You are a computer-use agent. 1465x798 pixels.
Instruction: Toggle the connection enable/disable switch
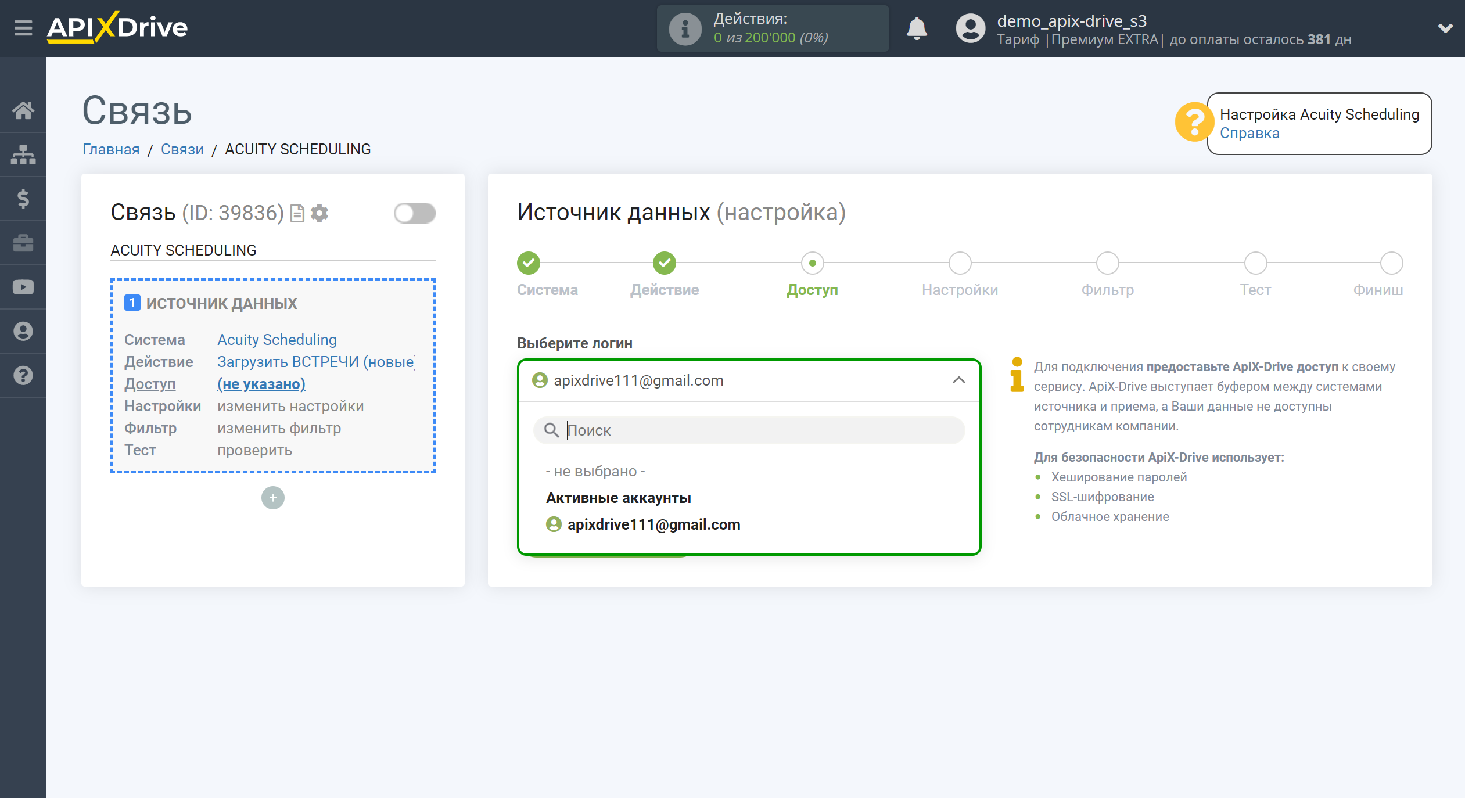coord(414,213)
